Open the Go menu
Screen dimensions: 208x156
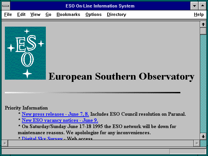click(x=48, y=14)
